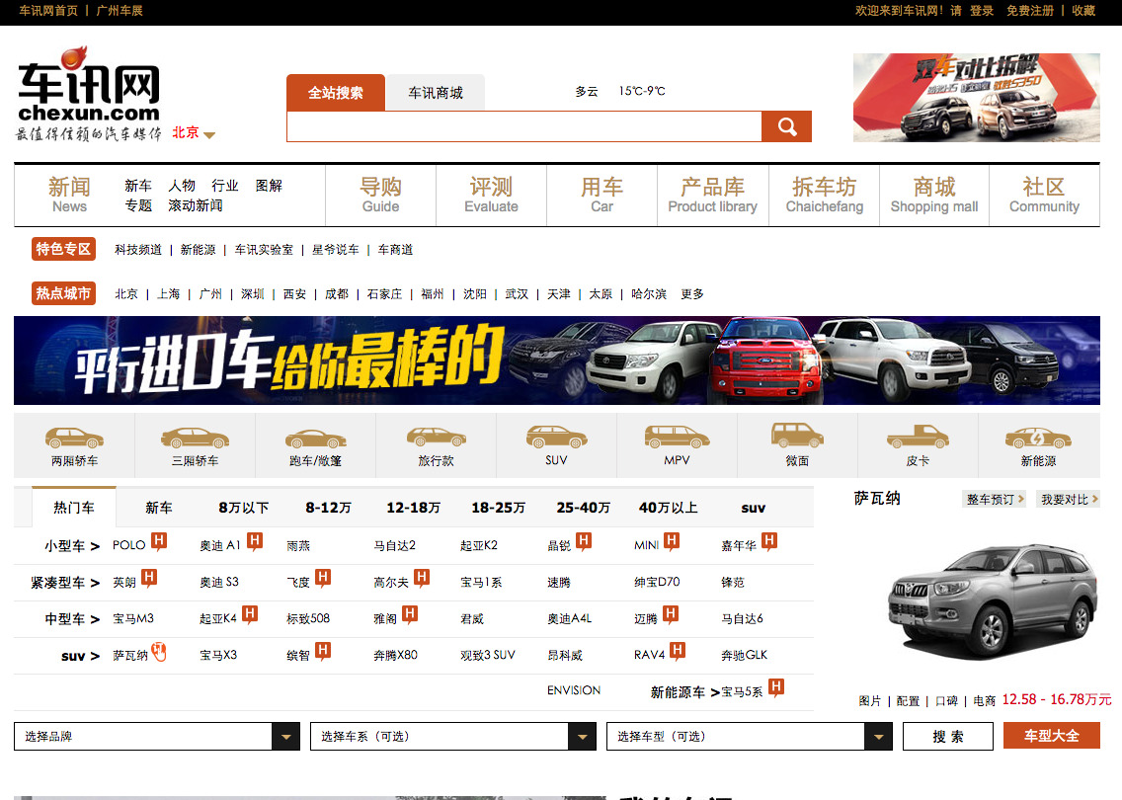Click the H badge next to POLO

[x=159, y=541]
